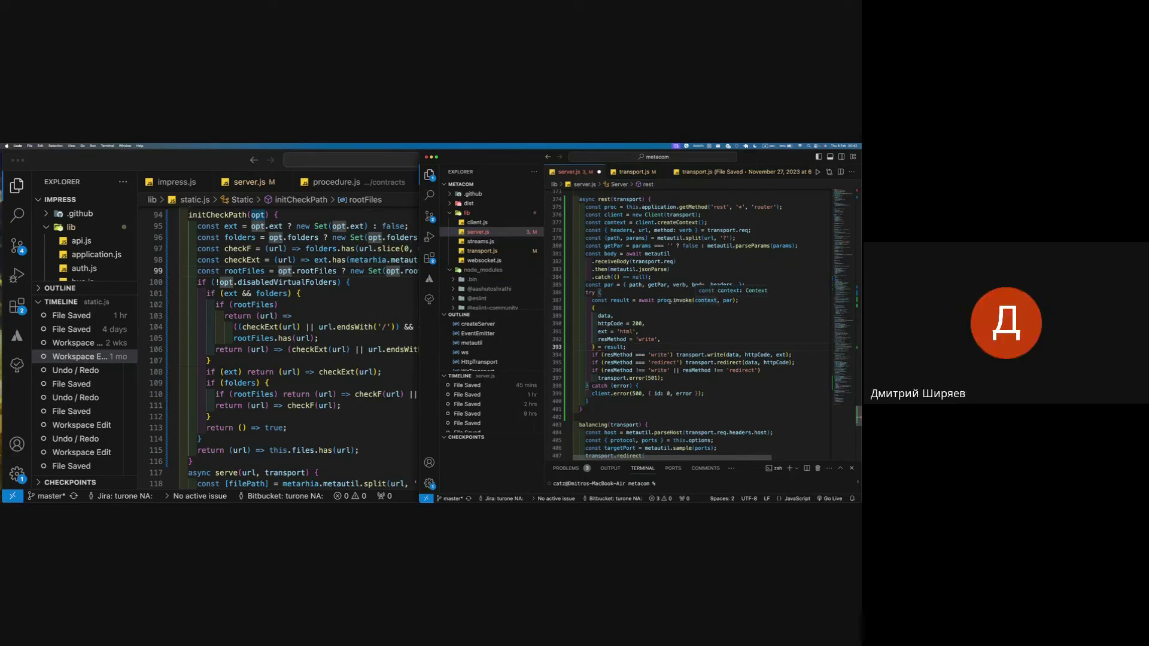
Task: Kill terminal with the trash icon
Action: pyautogui.click(x=817, y=468)
